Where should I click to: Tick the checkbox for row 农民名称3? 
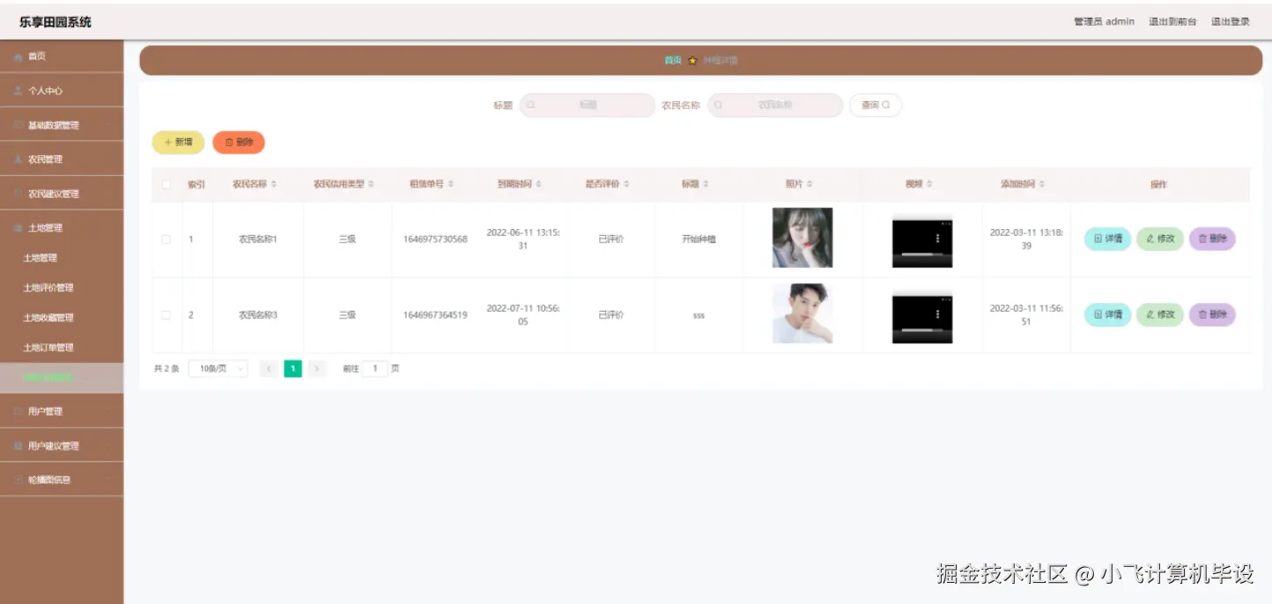166,314
